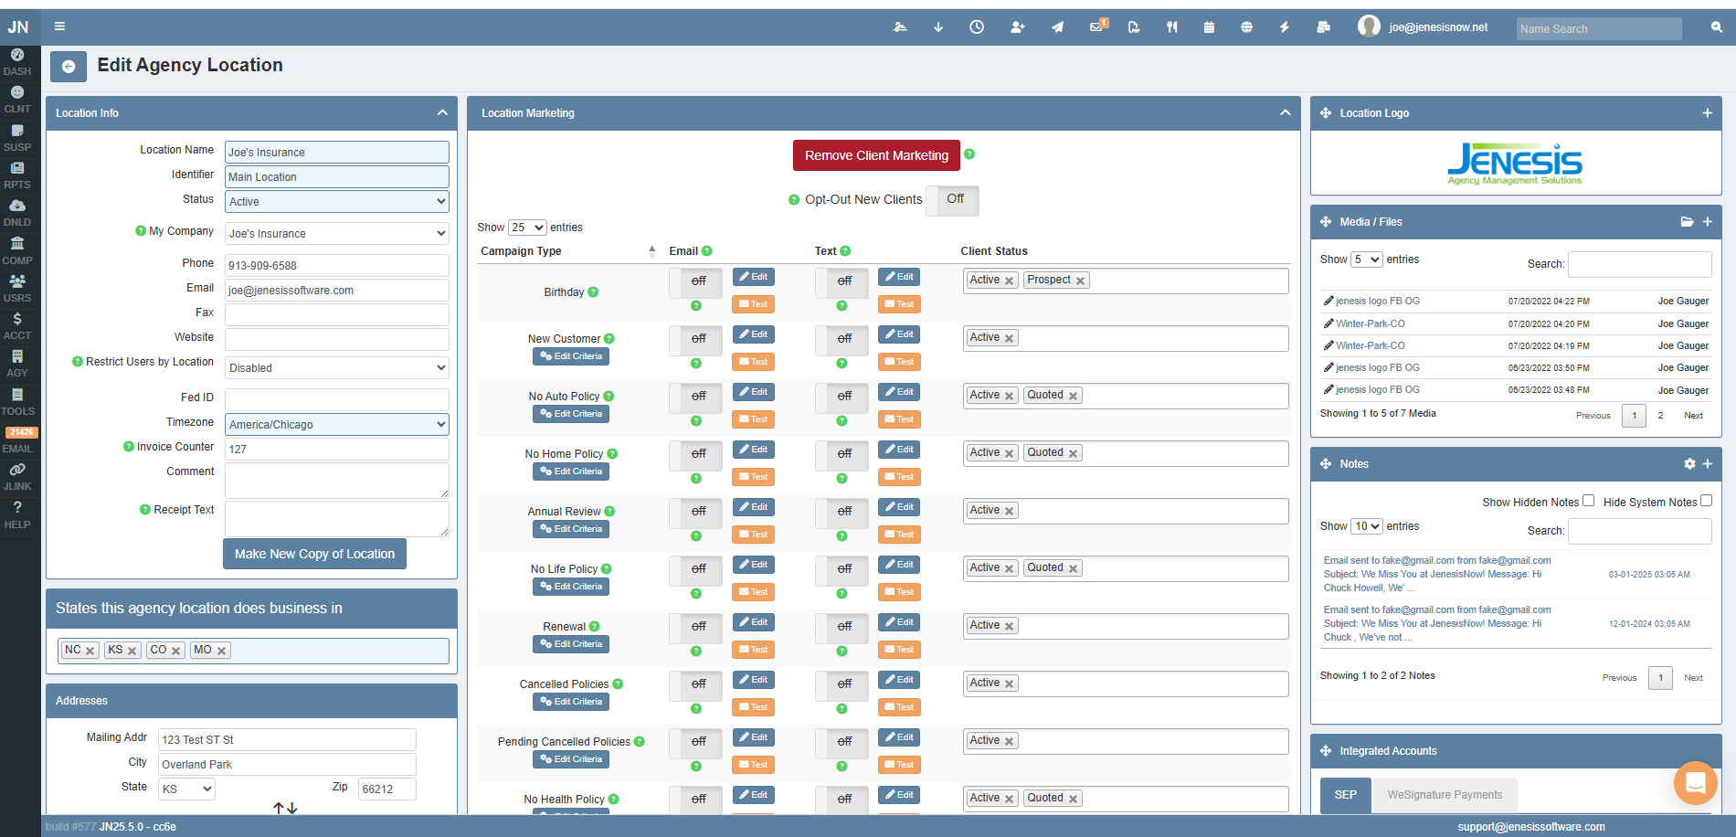Viewport: 1736px width, 837px height.
Task: Collapse the Location Info panel
Action: coord(442,112)
